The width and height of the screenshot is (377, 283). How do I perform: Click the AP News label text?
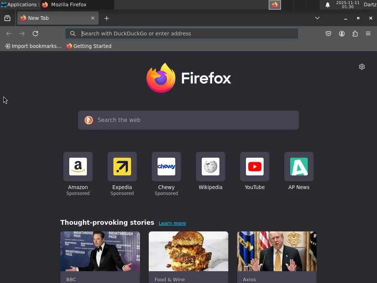[299, 187]
